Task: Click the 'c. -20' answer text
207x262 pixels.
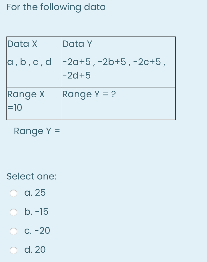Action: 37,231
